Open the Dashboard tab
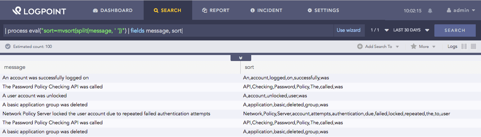The image size is (481, 137). click(112, 10)
